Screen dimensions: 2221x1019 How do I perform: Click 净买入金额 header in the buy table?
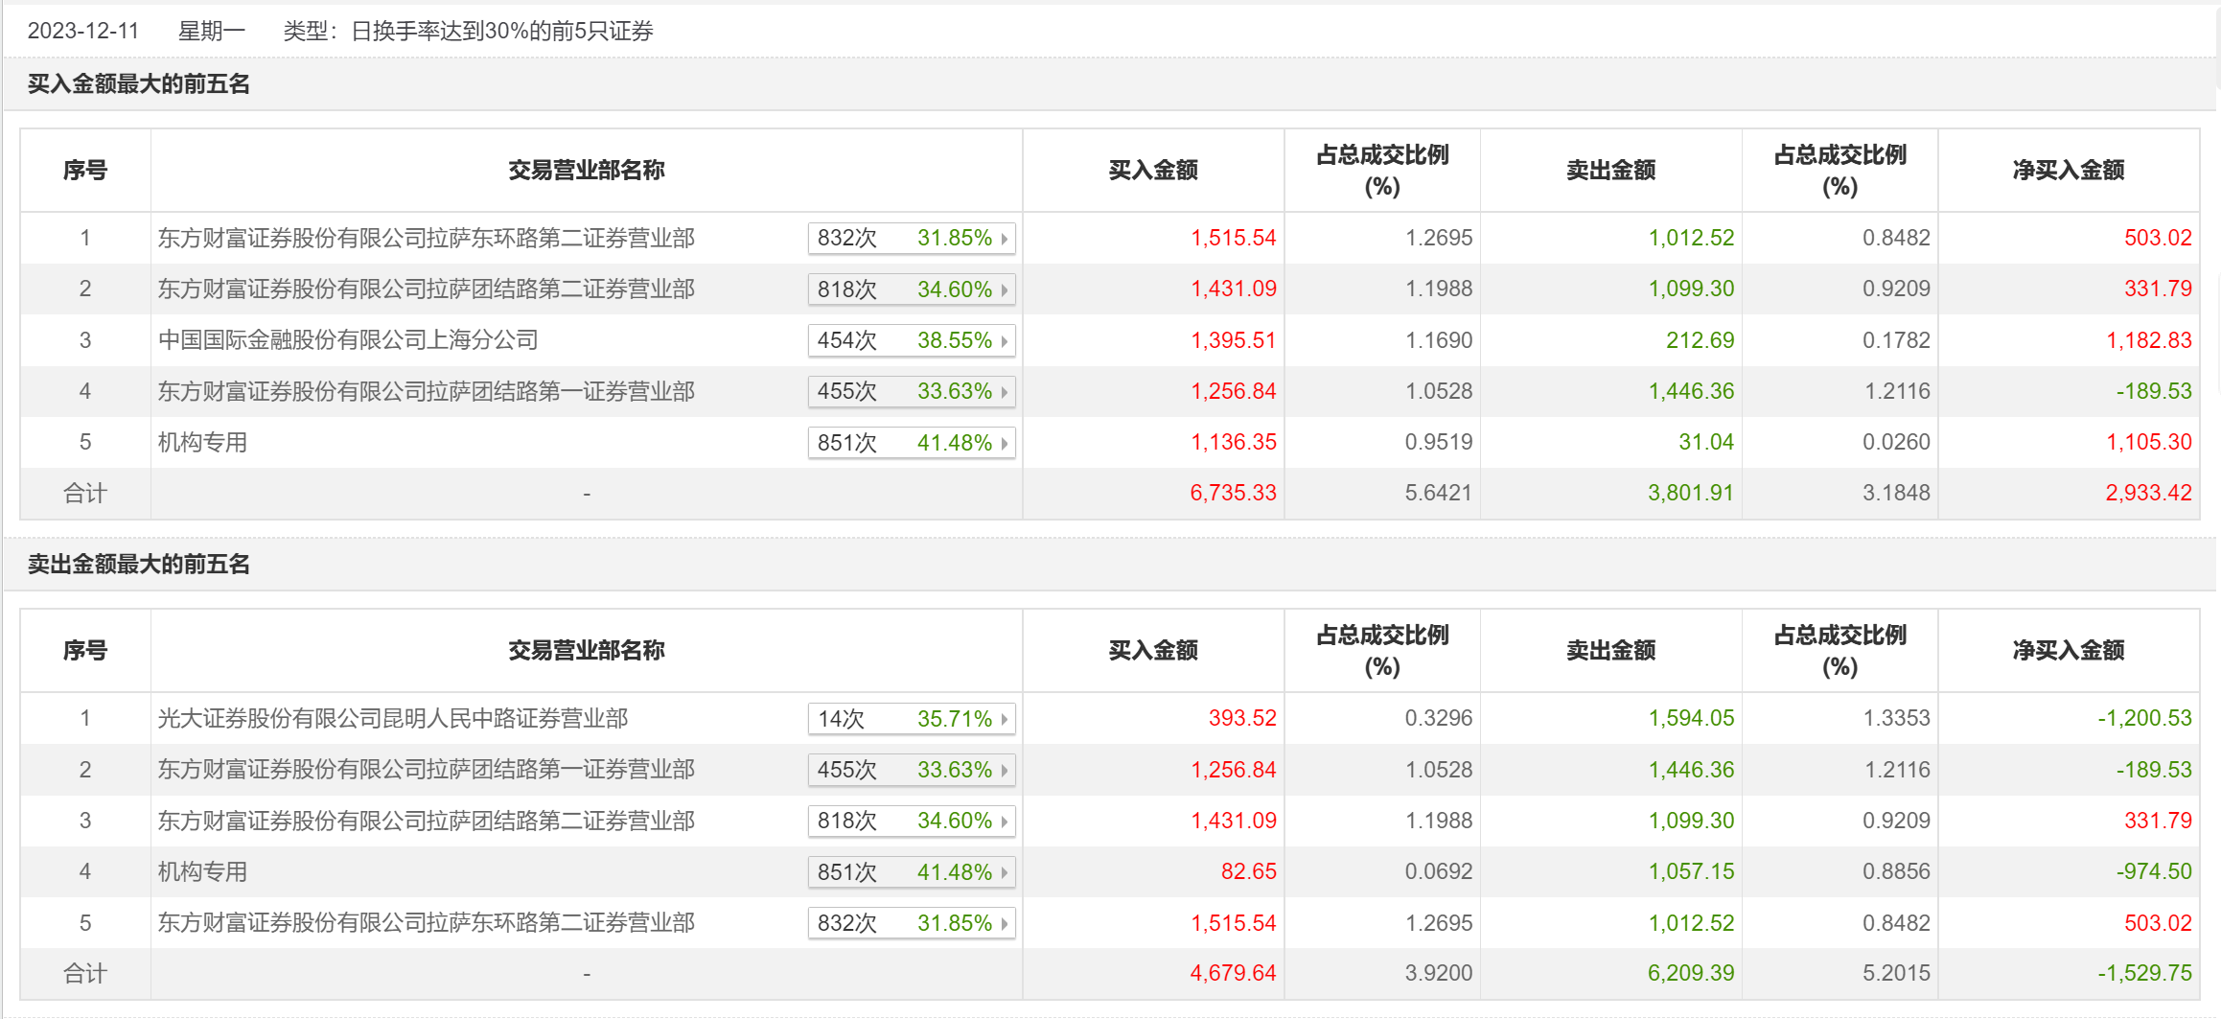(2068, 171)
